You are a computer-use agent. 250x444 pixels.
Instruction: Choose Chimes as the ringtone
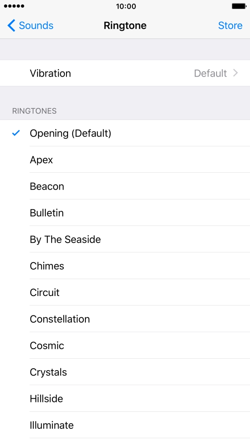click(x=47, y=266)
